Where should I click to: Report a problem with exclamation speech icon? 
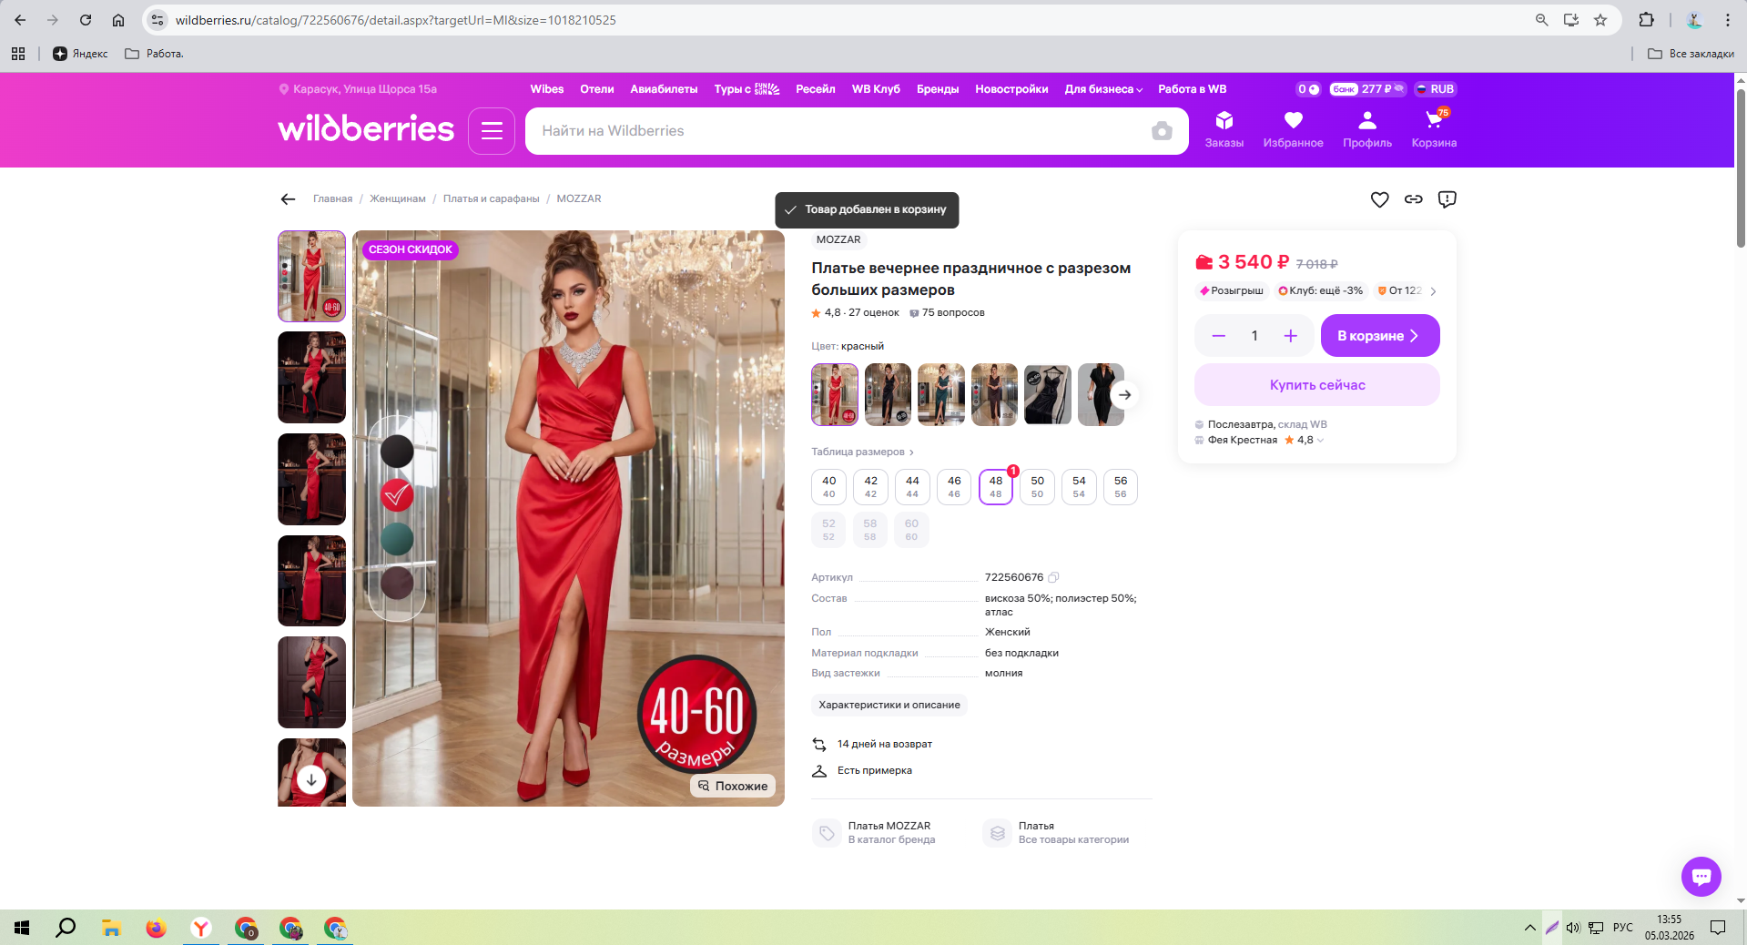(1447, 199)
